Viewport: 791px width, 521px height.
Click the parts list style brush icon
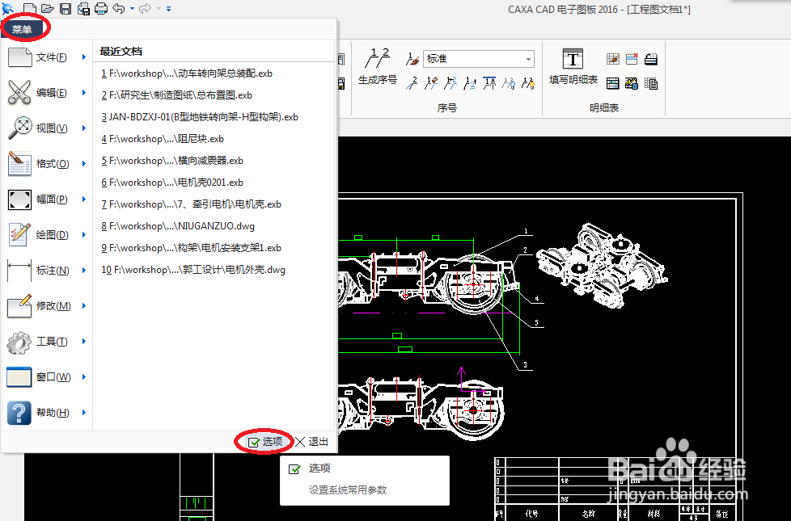coord(613,59)
